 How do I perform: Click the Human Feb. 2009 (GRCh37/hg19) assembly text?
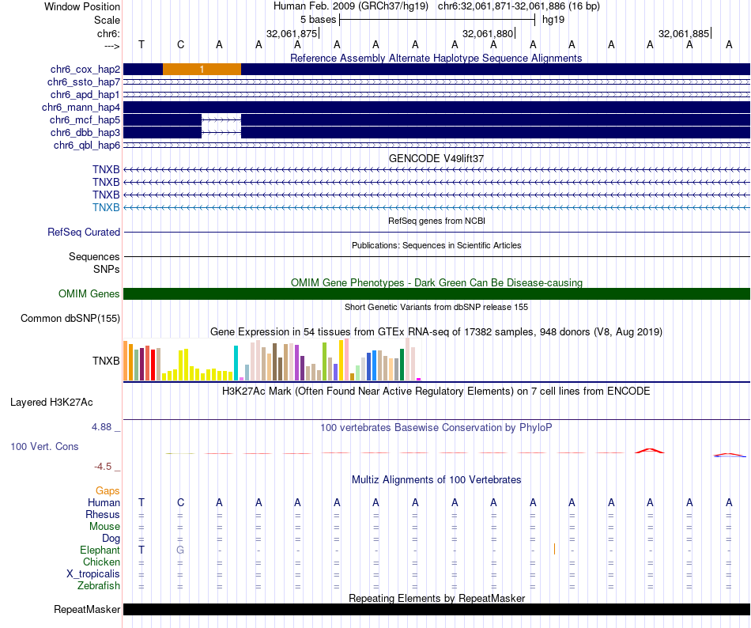352,6
